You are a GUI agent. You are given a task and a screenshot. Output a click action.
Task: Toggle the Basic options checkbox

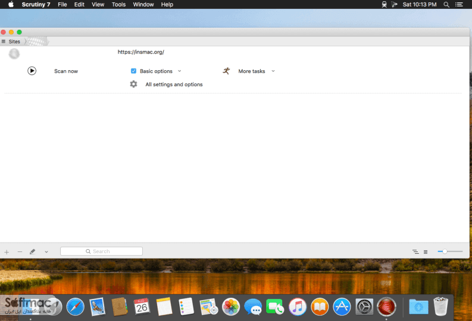pos(133,71)
